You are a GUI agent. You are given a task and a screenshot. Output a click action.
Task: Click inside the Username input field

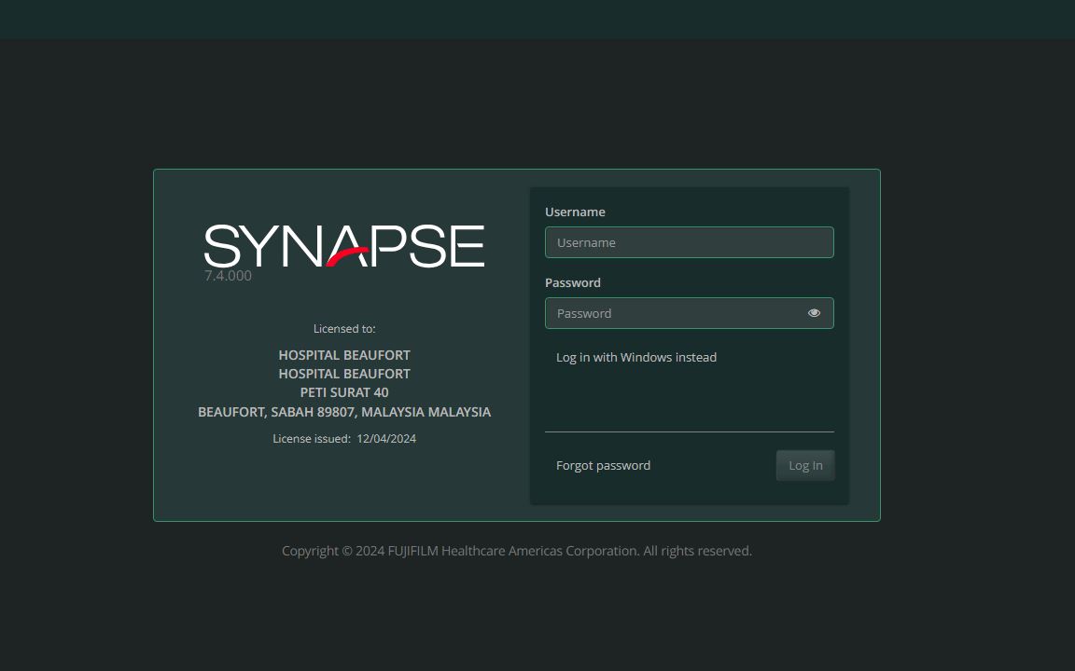(689, 242)
